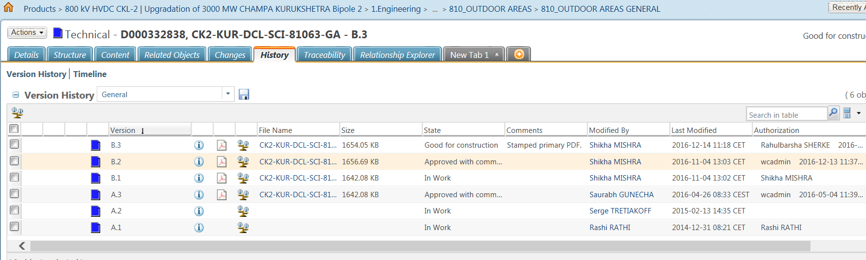Click compare icon in A.3 row

coord(243,195)
